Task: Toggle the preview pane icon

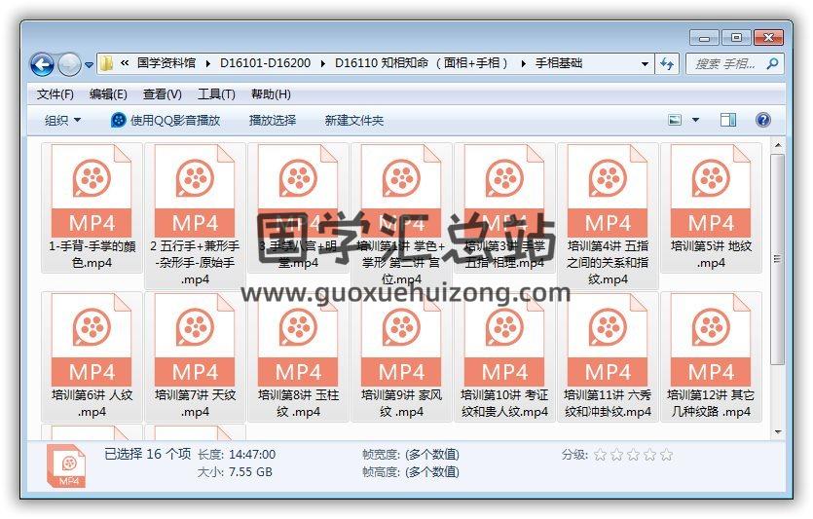Action: click(728, 120)
